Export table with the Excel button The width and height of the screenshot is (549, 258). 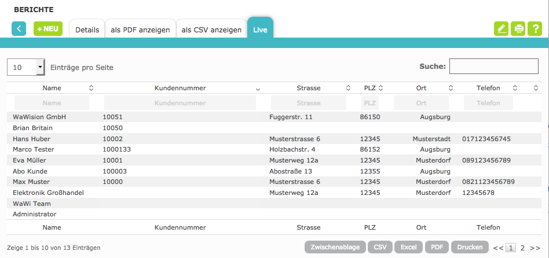(408, 247)
